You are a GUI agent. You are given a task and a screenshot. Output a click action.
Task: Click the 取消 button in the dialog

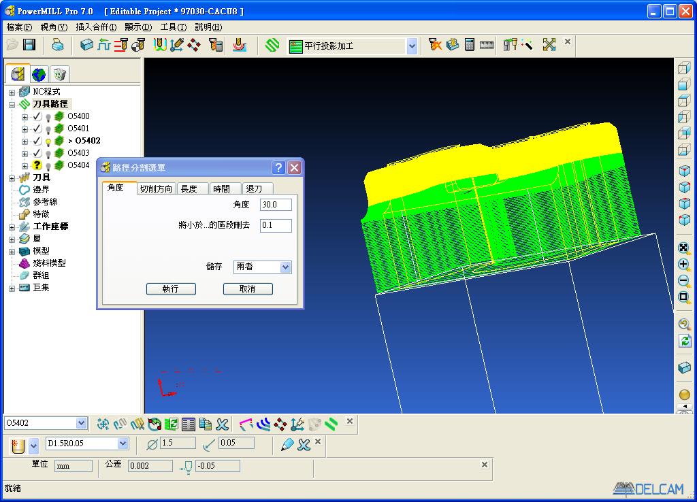click(248, 289)
